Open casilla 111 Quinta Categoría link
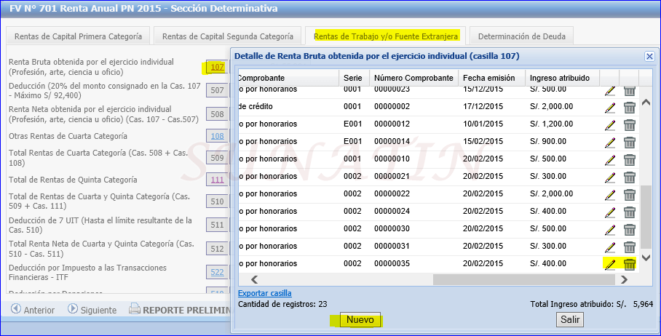This screenshot has width=661, height=336. (x=217, y=180)
